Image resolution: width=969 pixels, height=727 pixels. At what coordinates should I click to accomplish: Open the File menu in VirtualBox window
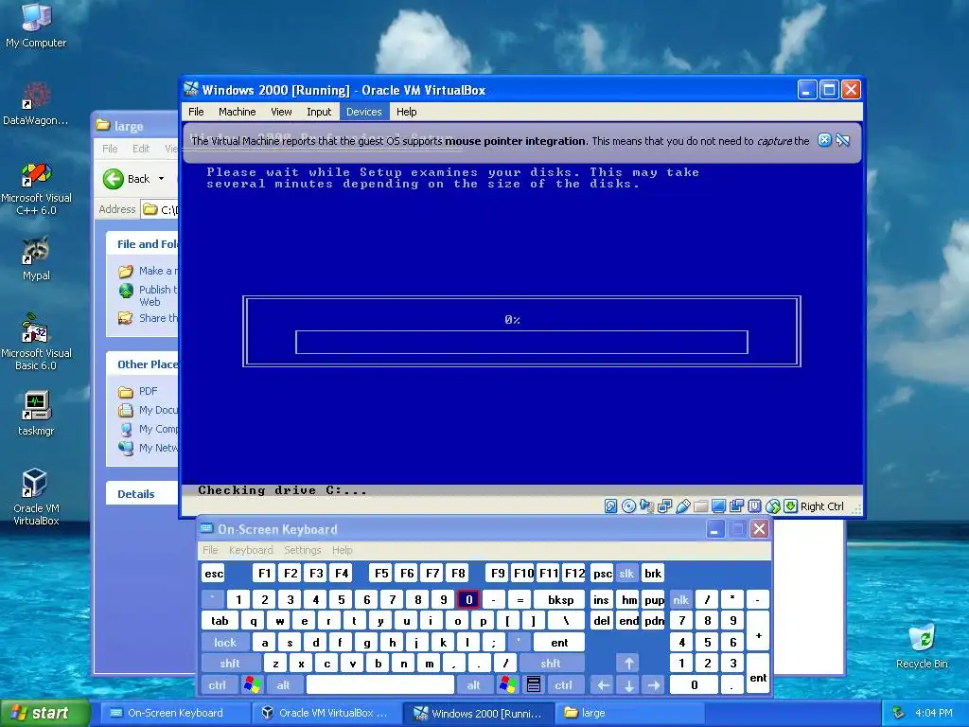point(196,112)
